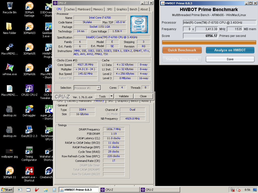Open the New folder icon
This screenshot has width=258, height=193.
click(10, 28)
